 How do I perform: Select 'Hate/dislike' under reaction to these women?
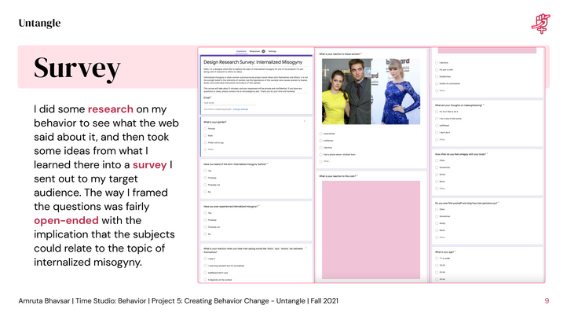(327, 134)
